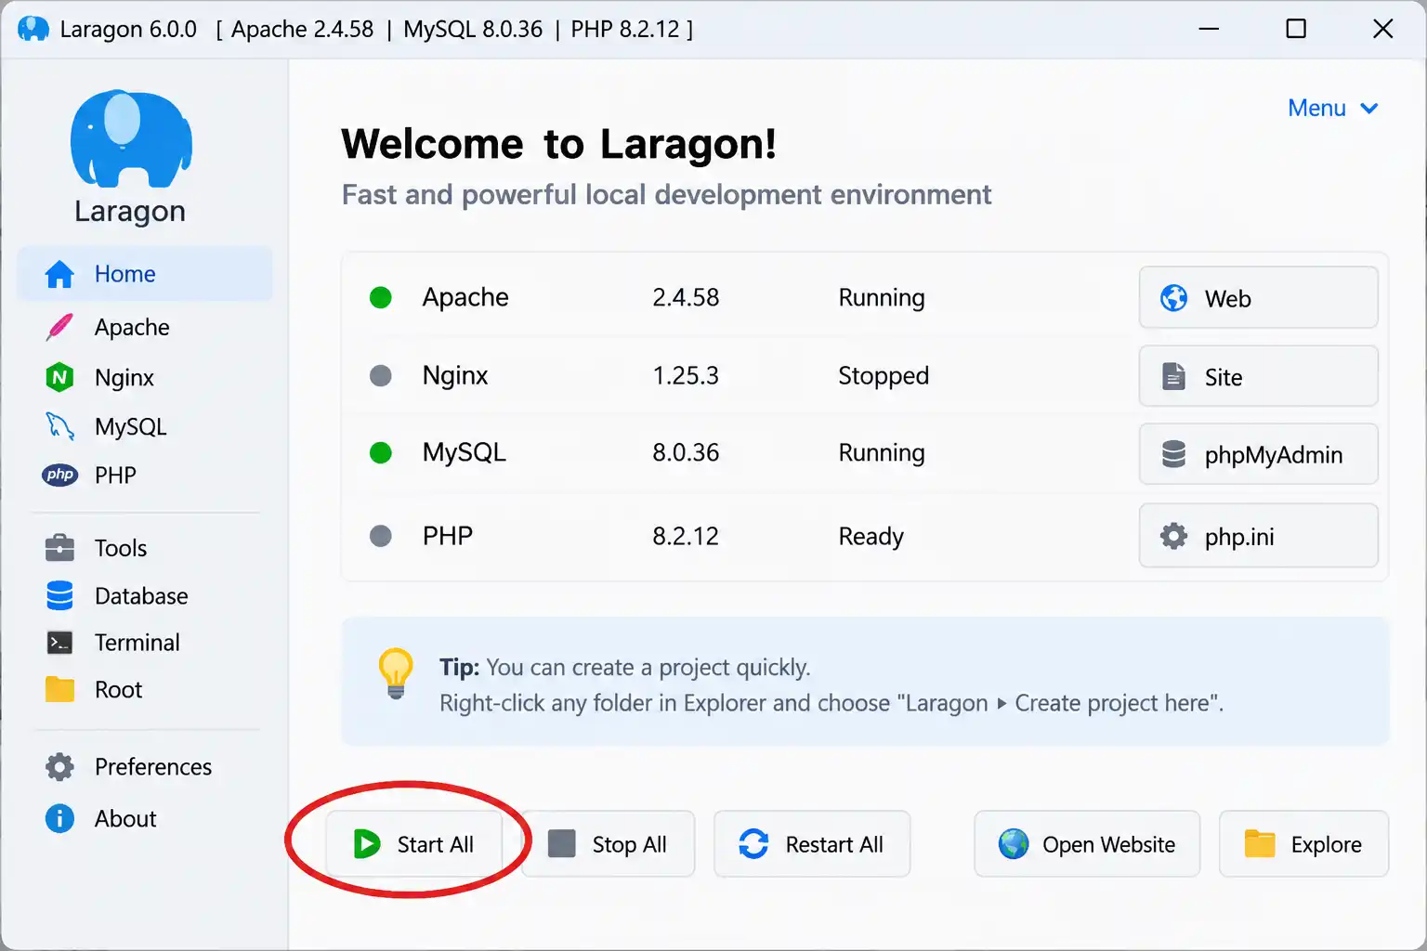1427x951 pixels.
Task: Click MySQL version 8.0.36 cell
Action: 686,452
